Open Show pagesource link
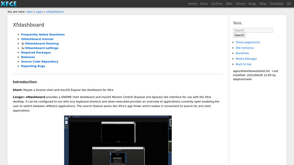Viewport: 294px width, 165px height. (248, 42)
